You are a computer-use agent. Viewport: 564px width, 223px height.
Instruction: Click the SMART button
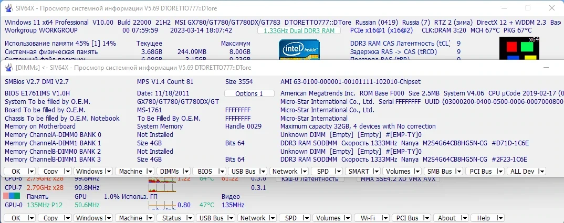coord(359,172)
